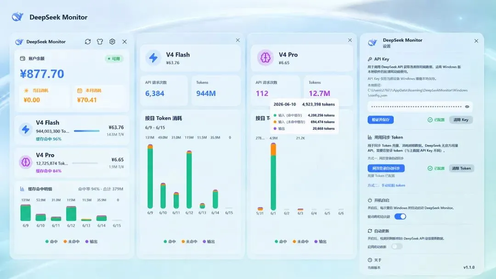Click the 6/12 bar in cache detail chart
Viewport: 496px width, 279px height.
coord(71,213)
